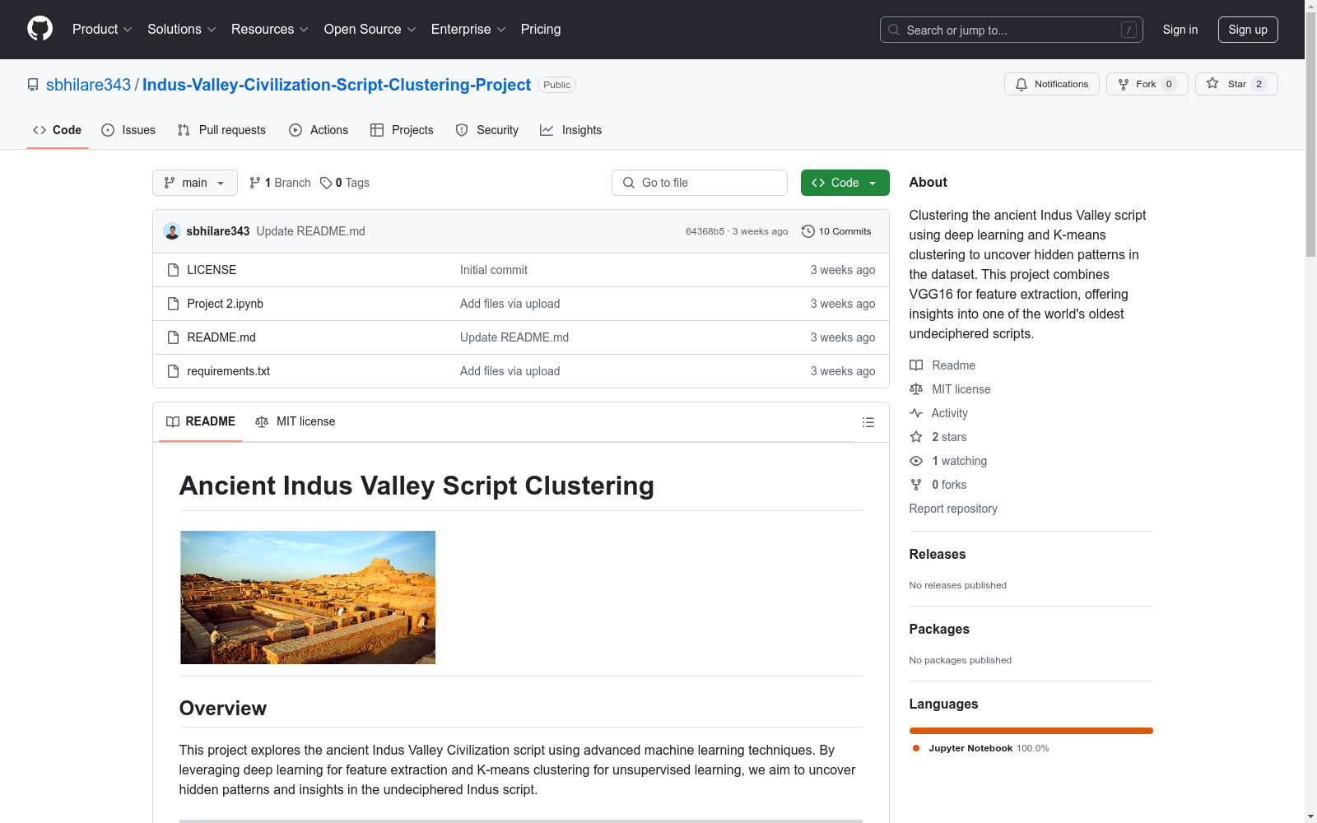
Task: Open commit hash 64368b5
Action: [705, 231]
